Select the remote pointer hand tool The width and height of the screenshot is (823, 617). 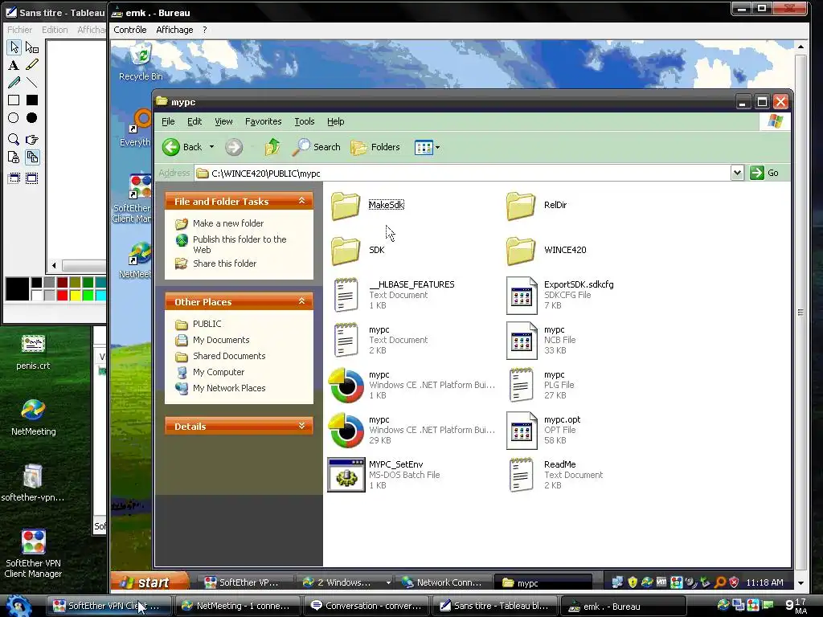pos(32,140)
